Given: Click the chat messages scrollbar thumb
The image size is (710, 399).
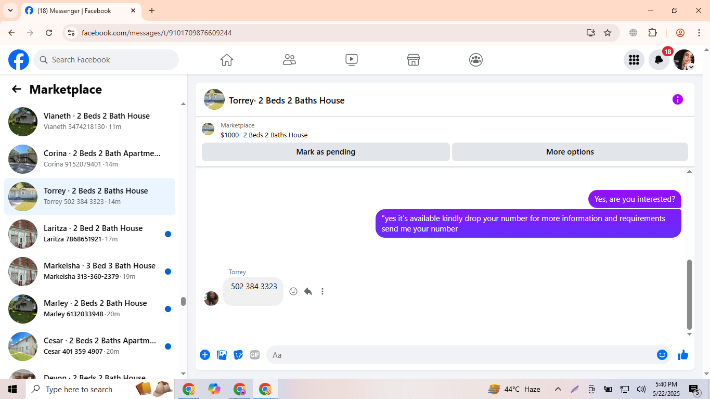Looking at the screenshot, I should 689,294.
